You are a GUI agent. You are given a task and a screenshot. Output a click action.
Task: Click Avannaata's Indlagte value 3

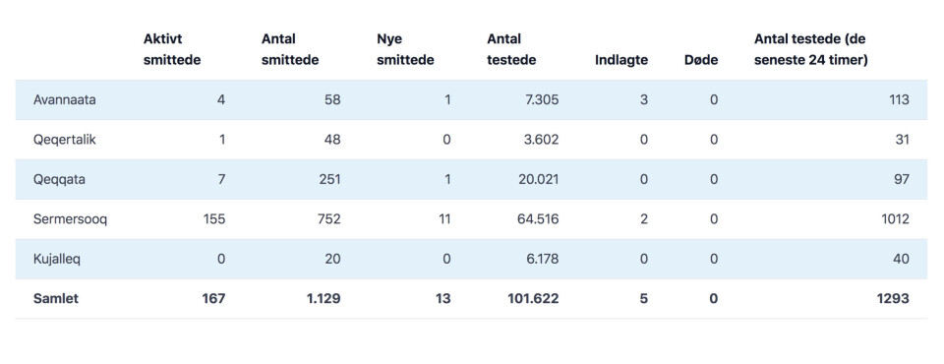[644, 100]
